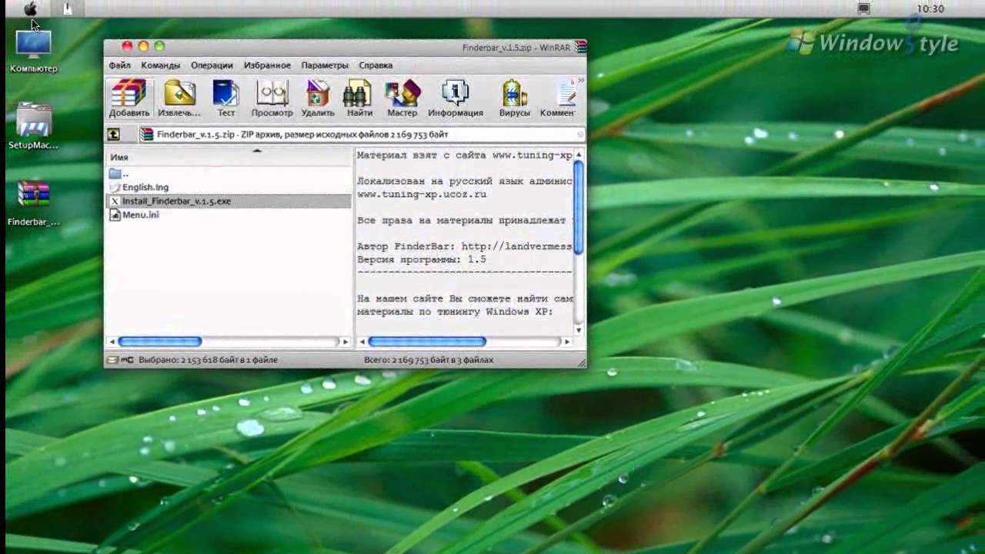Click the www.tuning-xp.ucoz.ru comment text
Image resolution: width=985 pixels, height=554 pixels.
point(422,195)
